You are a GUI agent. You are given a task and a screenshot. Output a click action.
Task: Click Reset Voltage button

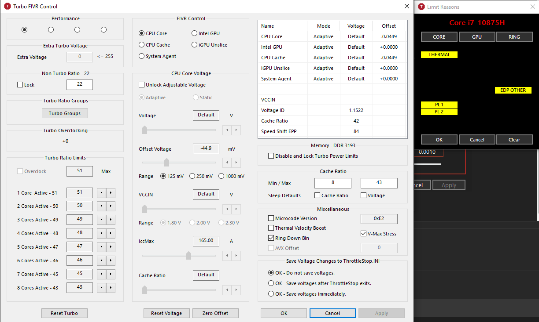(x=166, y=313)
